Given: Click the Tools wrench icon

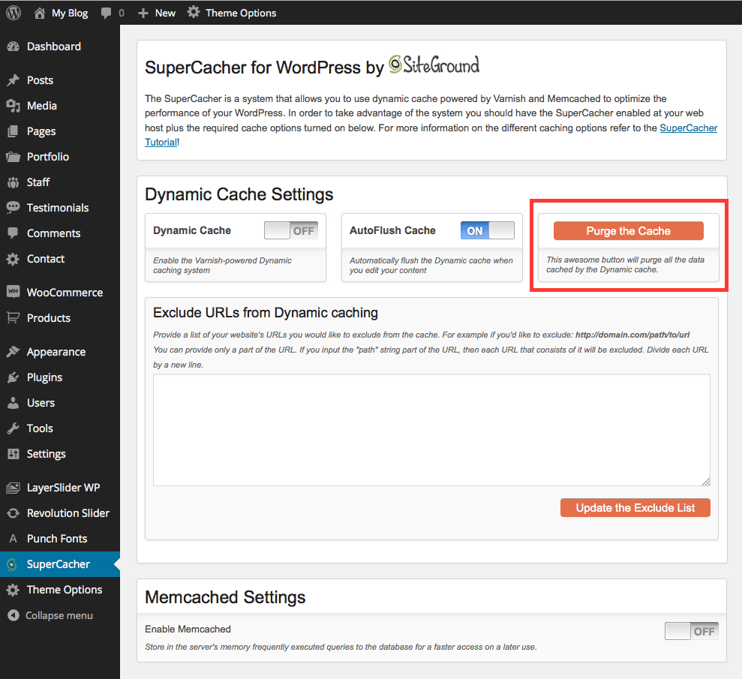Looking at the screenshot, I should coord(14,428).
